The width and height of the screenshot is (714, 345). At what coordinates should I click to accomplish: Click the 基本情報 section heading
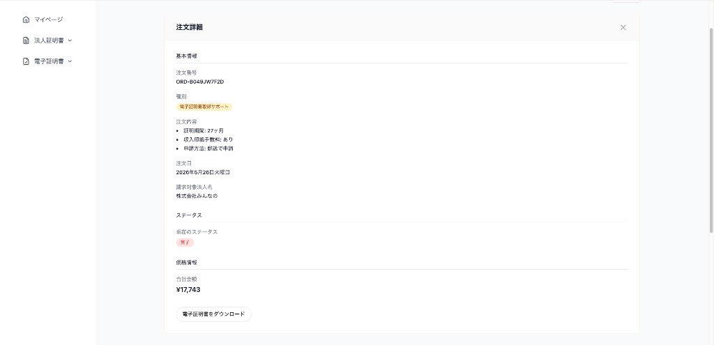[x=187, y=56]
